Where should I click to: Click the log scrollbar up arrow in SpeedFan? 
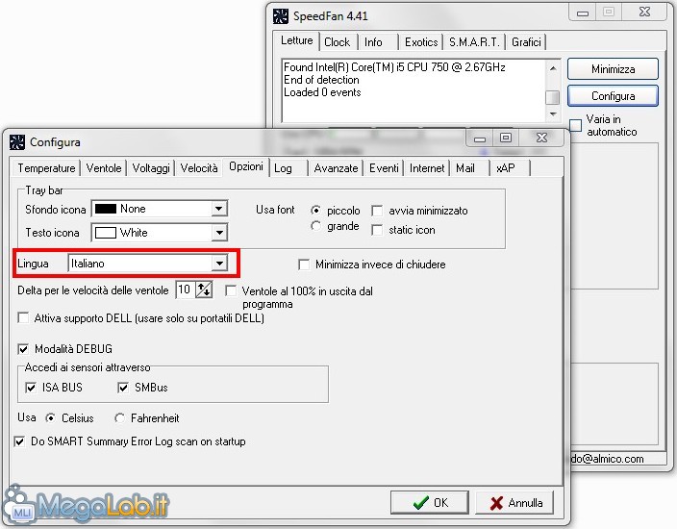(553, 68)
